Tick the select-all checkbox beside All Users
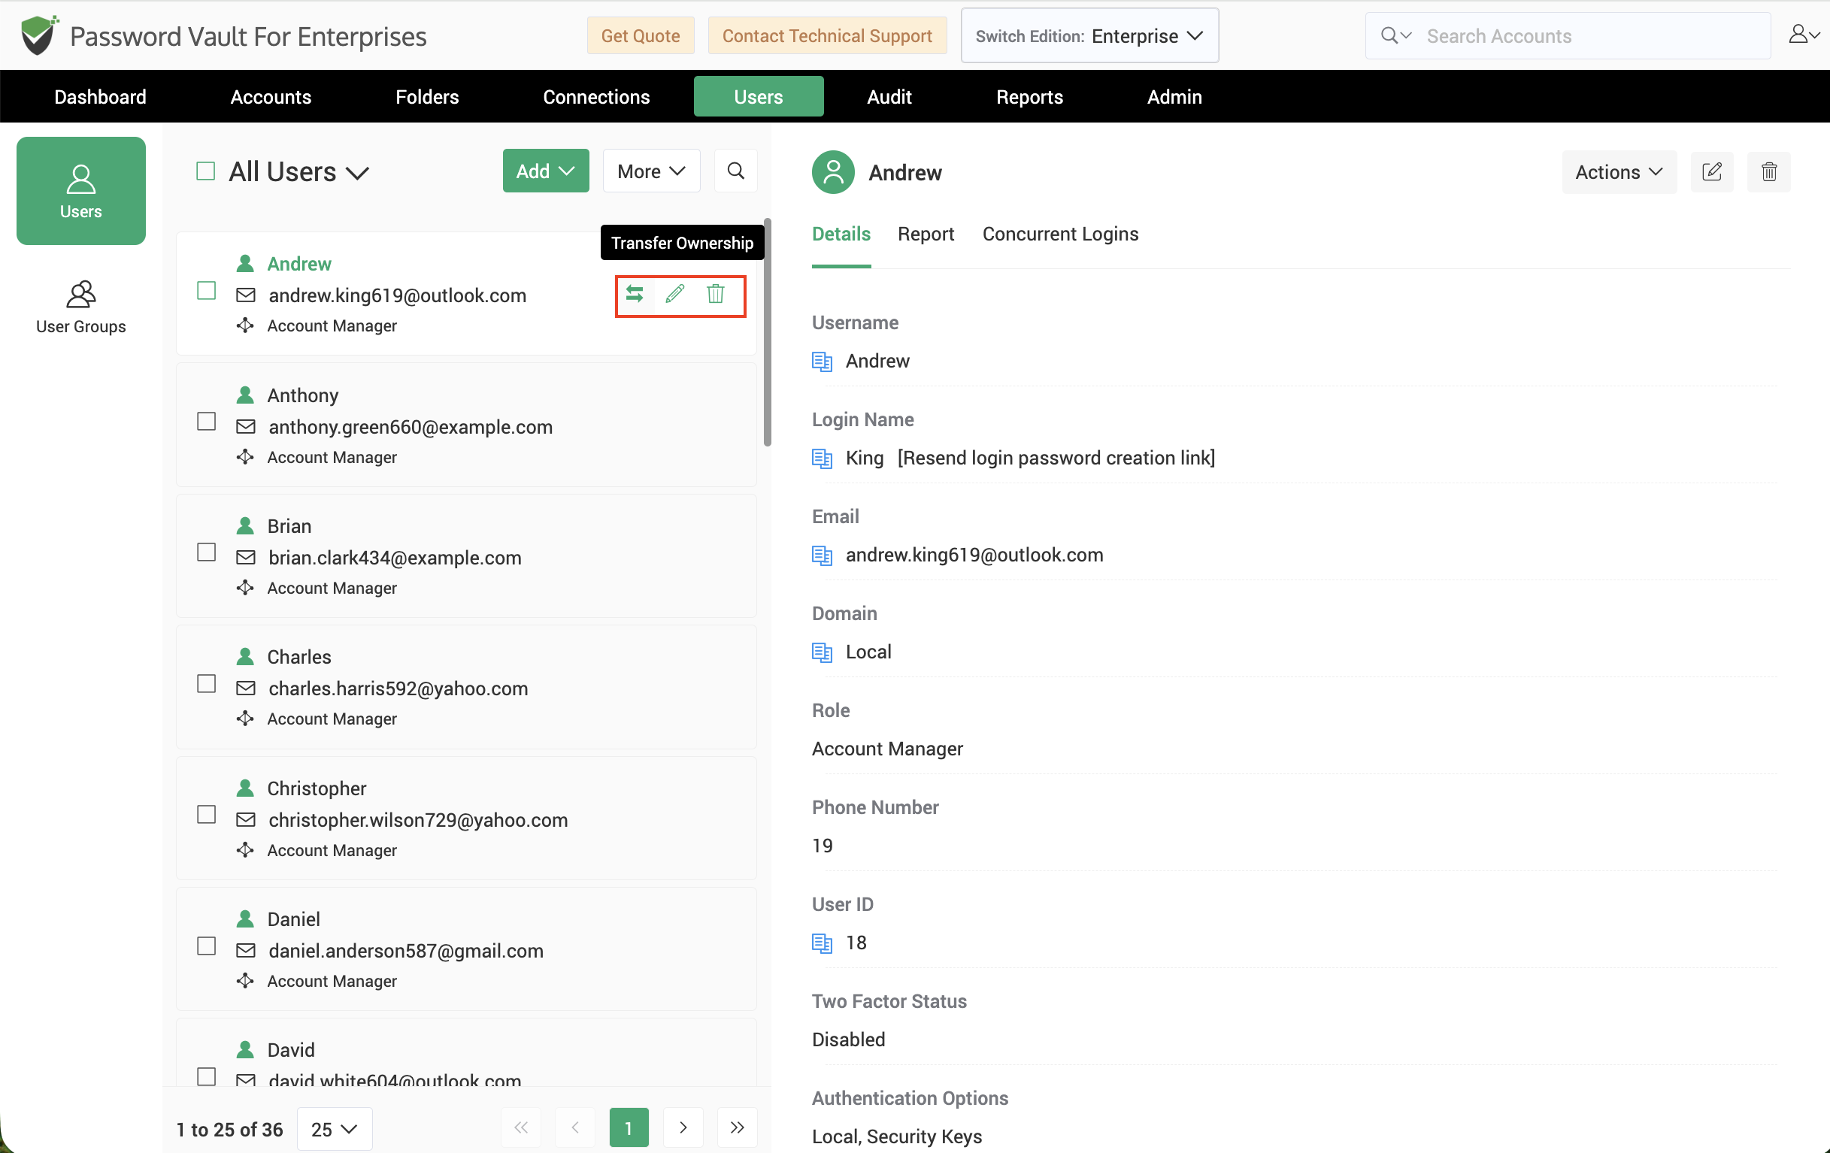 (205, 171)
